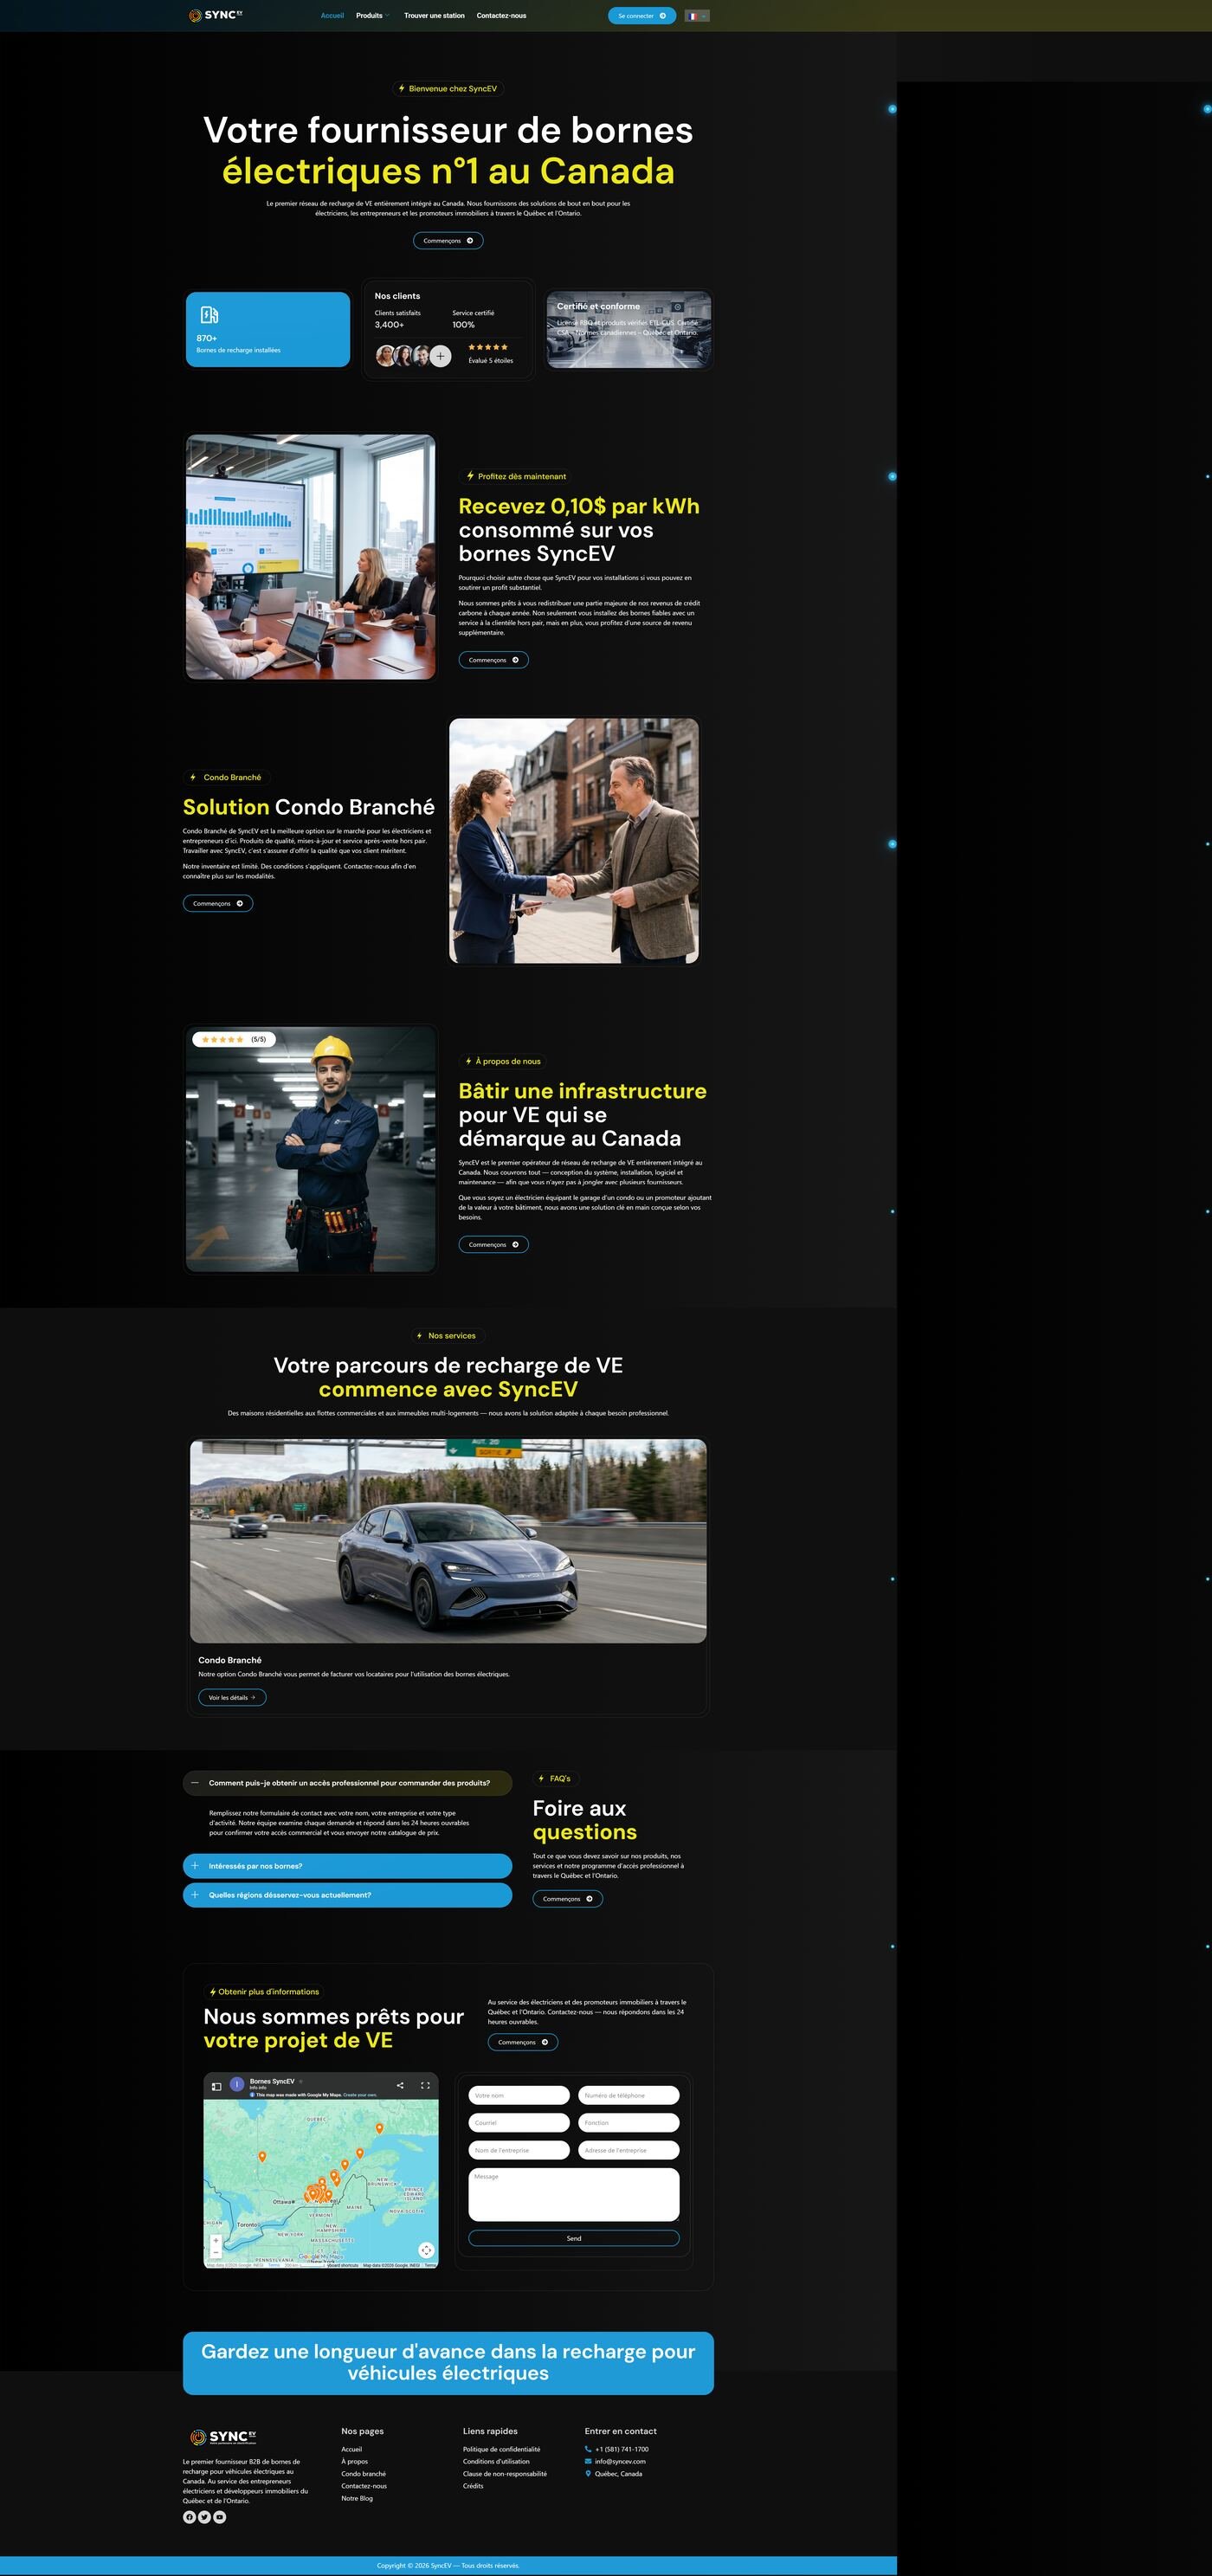Open the Accueil nav item
1212x2576 pixels.
point(332,16)
